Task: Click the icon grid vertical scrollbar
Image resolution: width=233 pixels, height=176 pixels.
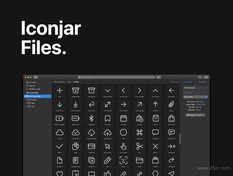Action: tap(180, 139)
